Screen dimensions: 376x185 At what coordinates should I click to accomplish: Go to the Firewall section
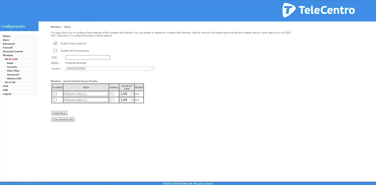(8, 48)
